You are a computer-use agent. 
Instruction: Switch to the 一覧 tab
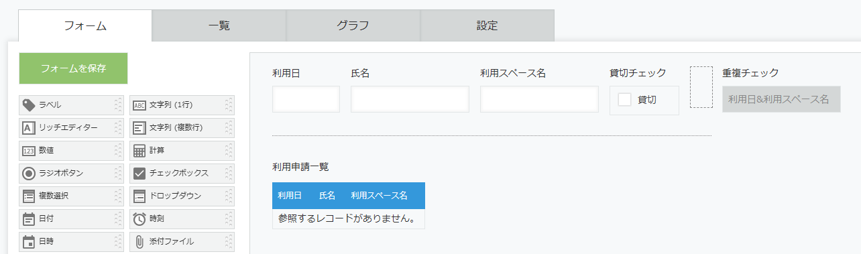[x=219, y=26]
